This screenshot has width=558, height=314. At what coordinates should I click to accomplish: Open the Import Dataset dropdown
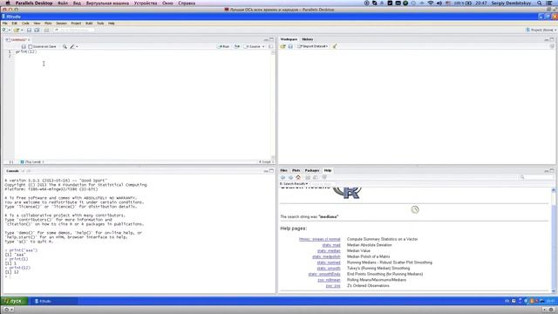click(x=313, y=46)
